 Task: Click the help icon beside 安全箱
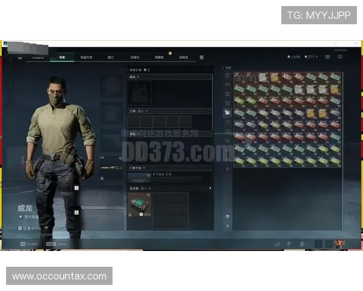point(149,189)
